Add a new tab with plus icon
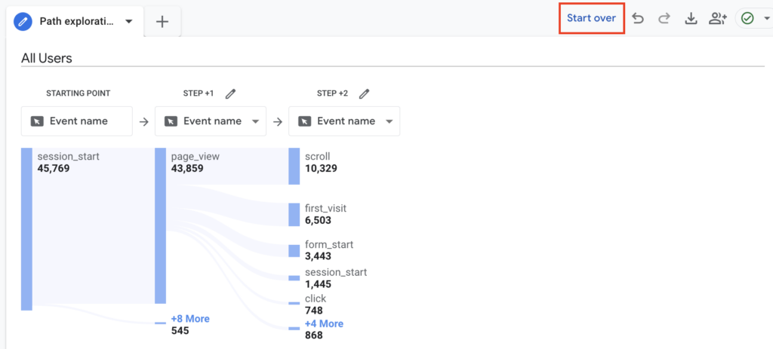773x349 pixels. (x=162, y=21)
